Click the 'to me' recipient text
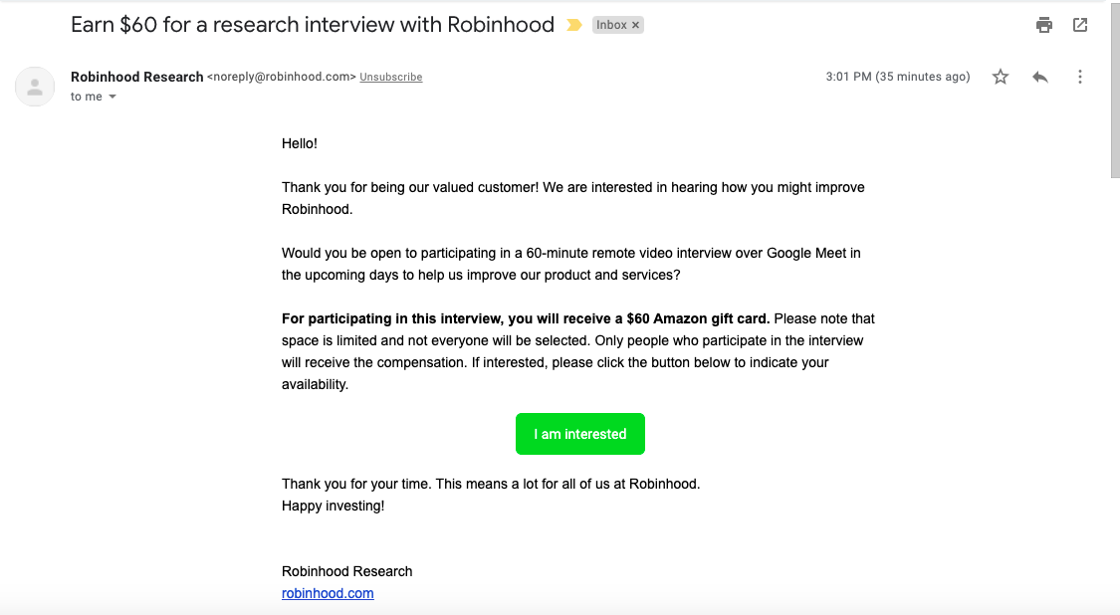This screenshot has height=615, width=1120. point(87,97)
